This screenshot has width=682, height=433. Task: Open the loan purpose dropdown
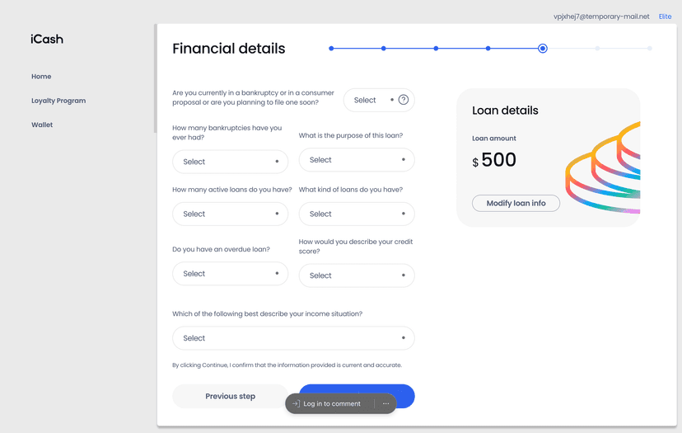pos(357,160)
